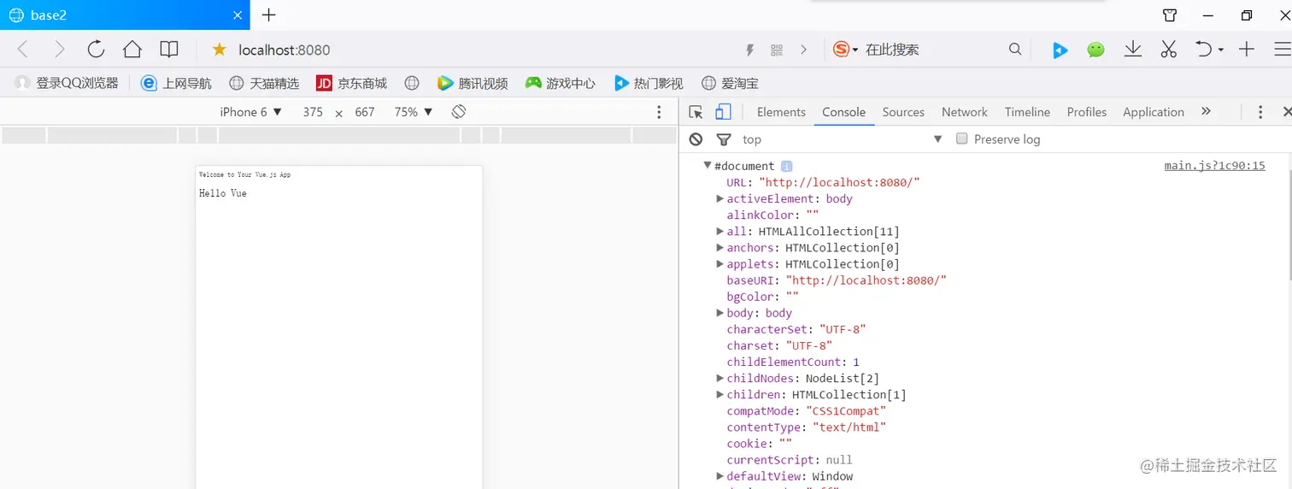Expand the anchors: HTMLCollection[0] property
This screenshot has height=489, width=1292.
click(720, 247)
